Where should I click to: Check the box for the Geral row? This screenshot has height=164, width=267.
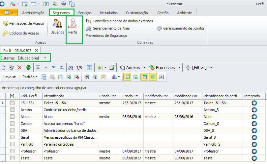pos(12,137)
